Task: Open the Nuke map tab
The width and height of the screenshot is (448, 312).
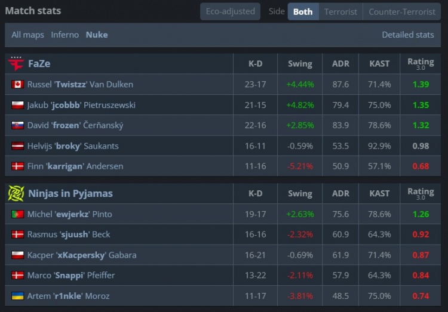Action: 97,35
